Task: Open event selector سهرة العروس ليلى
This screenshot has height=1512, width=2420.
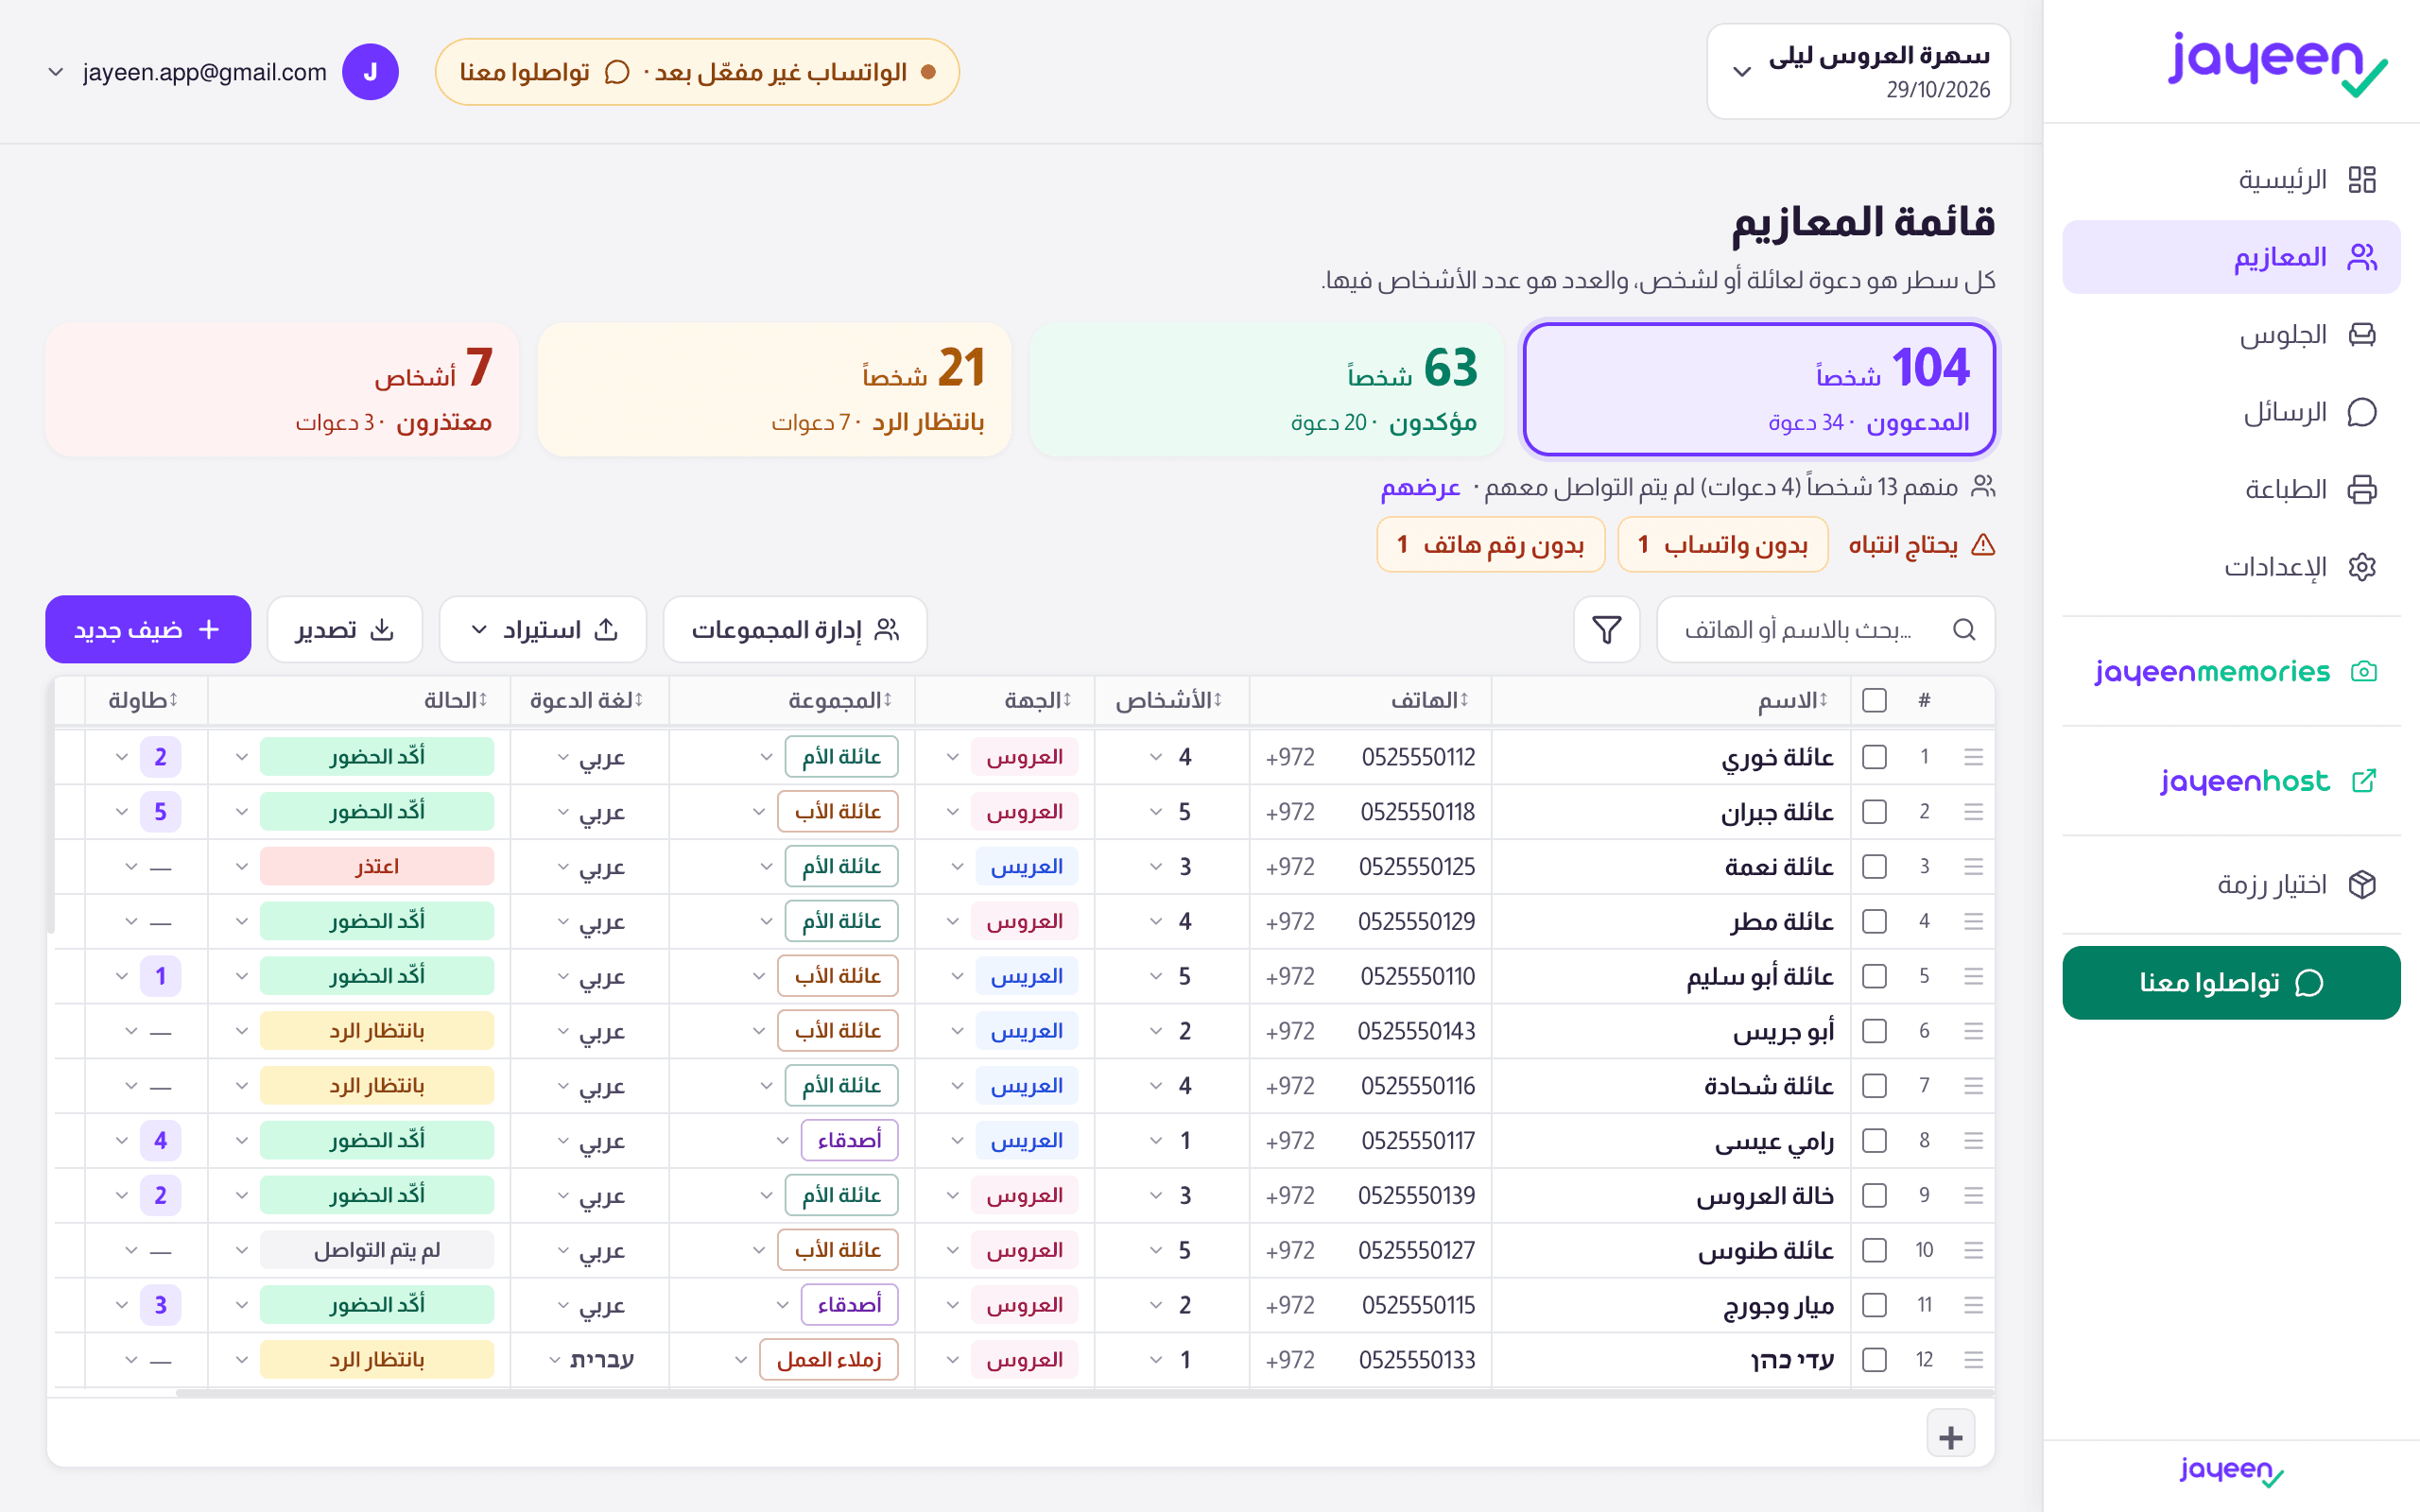Action: (x=1858, y=72)
